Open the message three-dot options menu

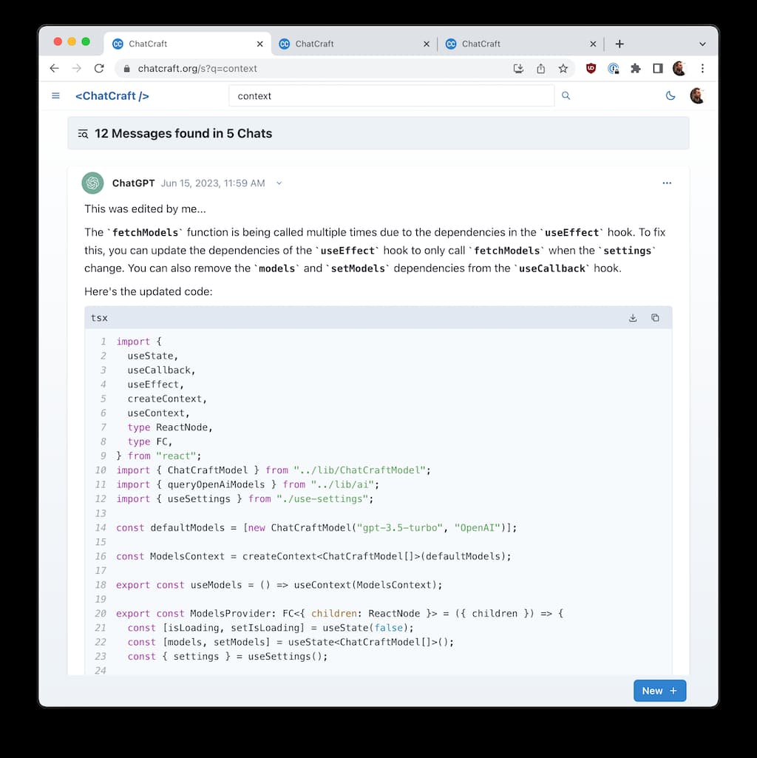coord(667,183)
